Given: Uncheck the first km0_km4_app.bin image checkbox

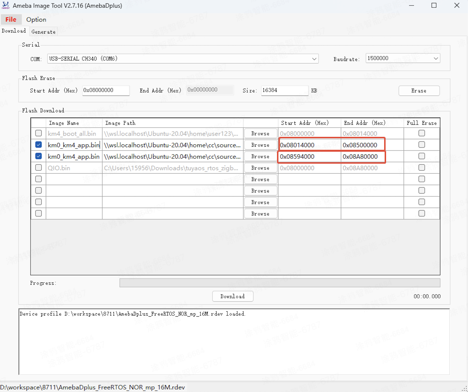Looking at the screenshot, I should (39, 145).
